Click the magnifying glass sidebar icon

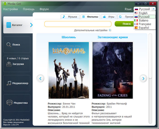9,45
